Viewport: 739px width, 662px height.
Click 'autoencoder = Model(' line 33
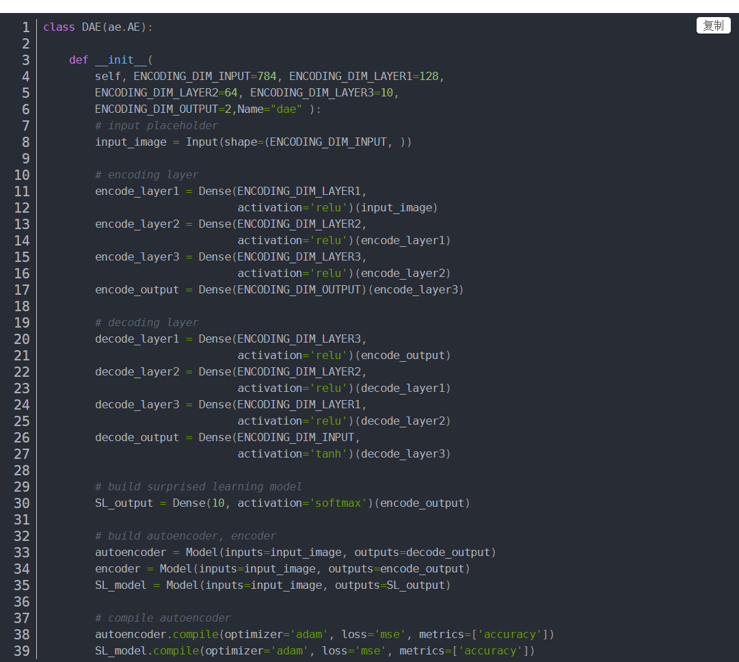[295, 552]
